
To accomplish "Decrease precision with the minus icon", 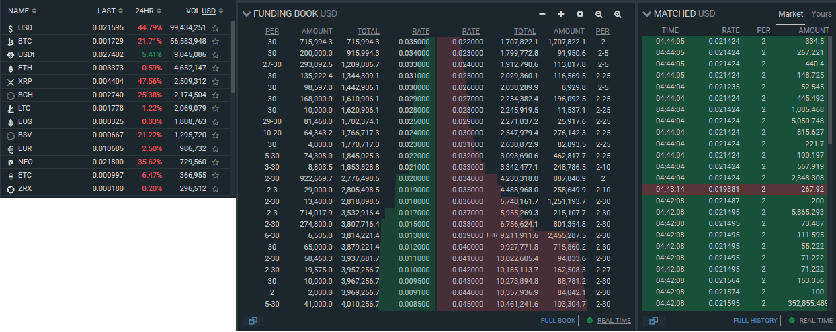I will (x=542, y=14).
